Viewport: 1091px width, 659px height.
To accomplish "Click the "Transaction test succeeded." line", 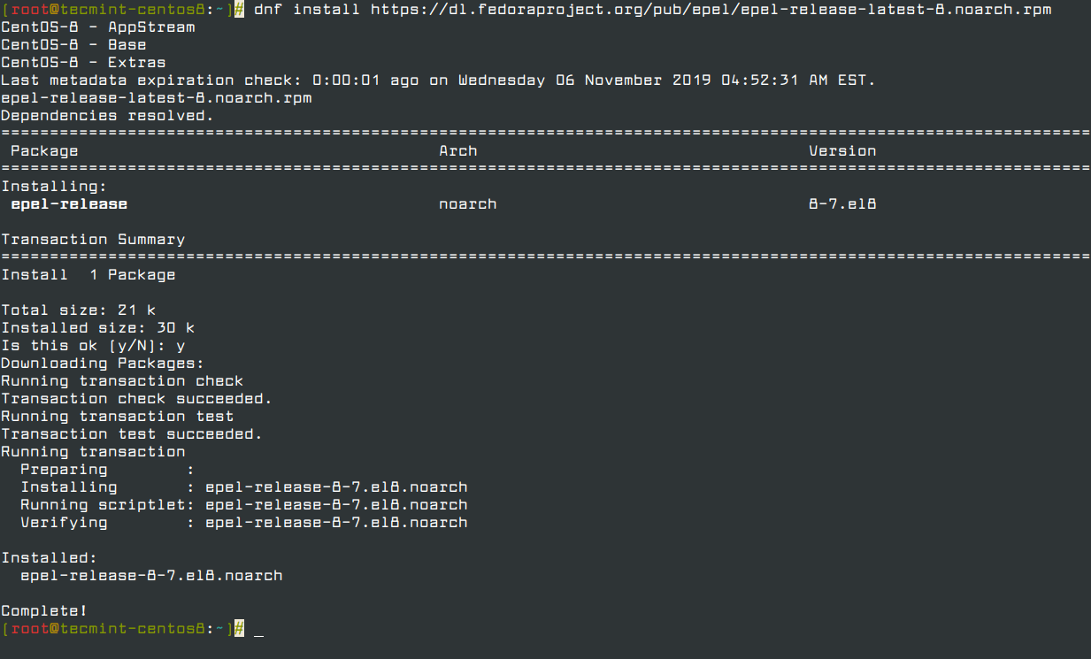I will point(132,434).
